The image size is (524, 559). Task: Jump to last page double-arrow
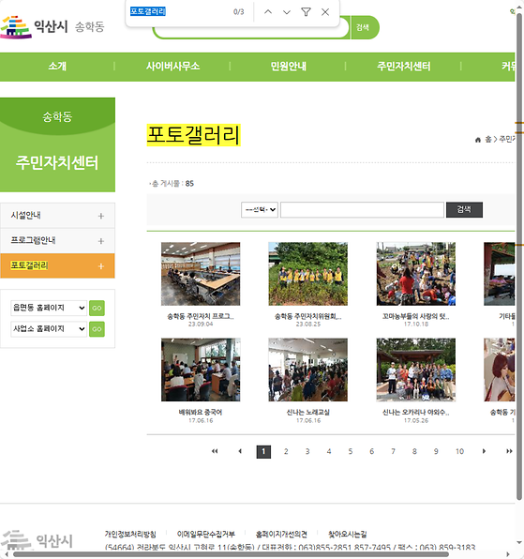click(509, 451)
